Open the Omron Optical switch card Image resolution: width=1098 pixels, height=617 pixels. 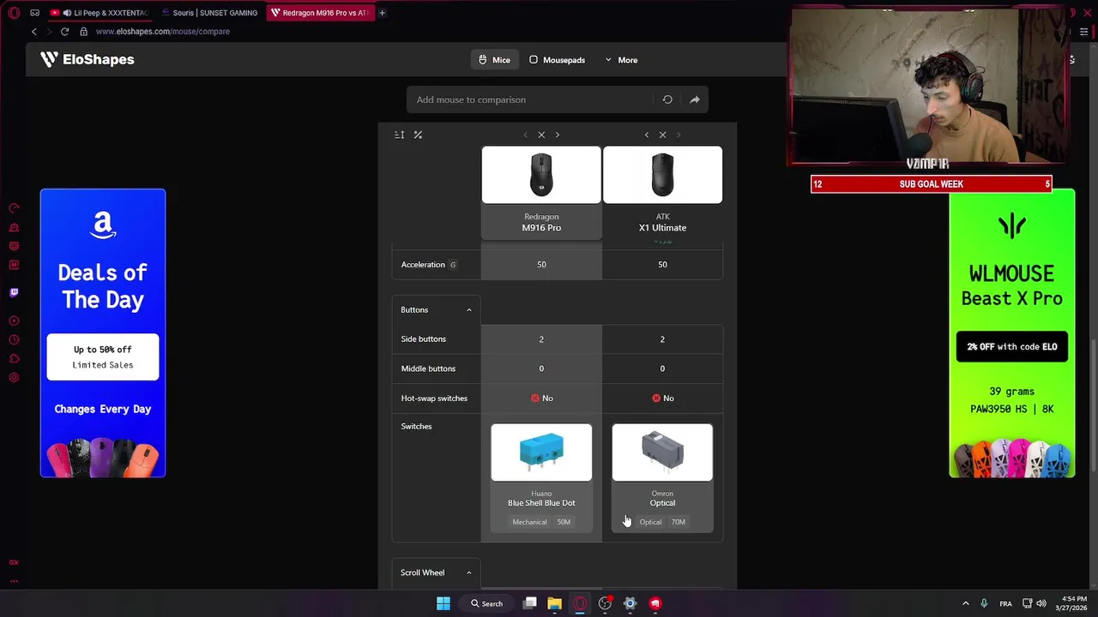pyautogui.click(x=662, y=477)
